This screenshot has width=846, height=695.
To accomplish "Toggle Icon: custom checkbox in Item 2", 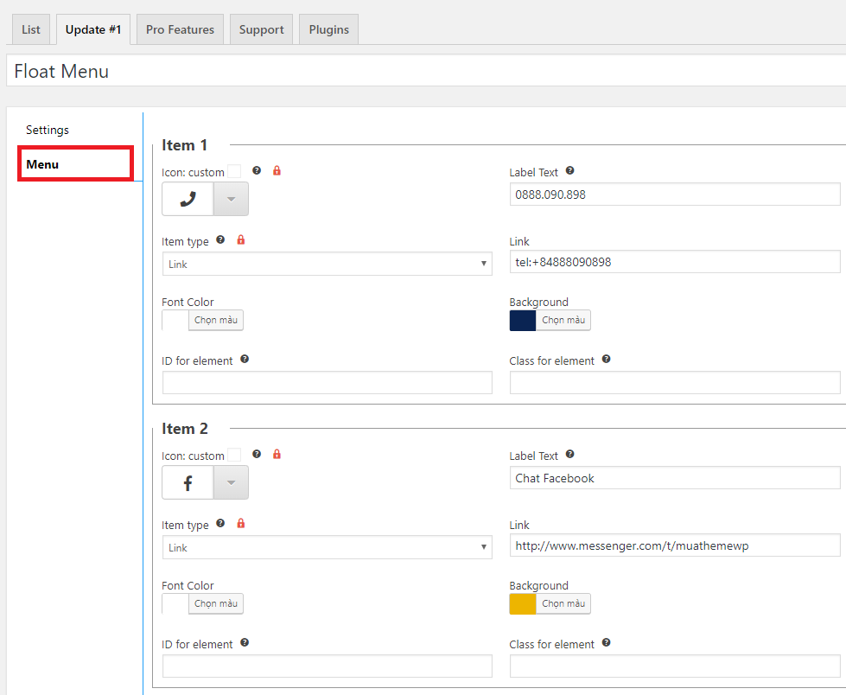I will (x=234, y=456).
